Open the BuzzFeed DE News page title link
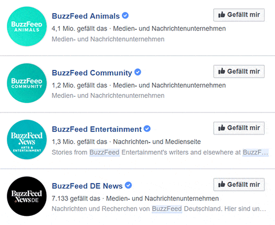Screen dimensions: 275x225 87,186
